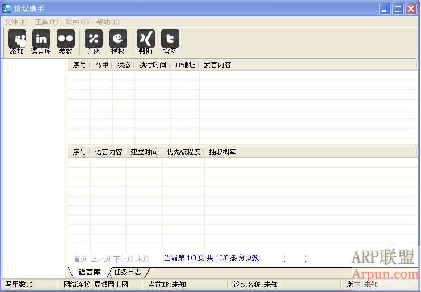The image size is (421, 292).
Task: Click the 论坛助手 title bar app icon
Action: (x=6, y=8)
